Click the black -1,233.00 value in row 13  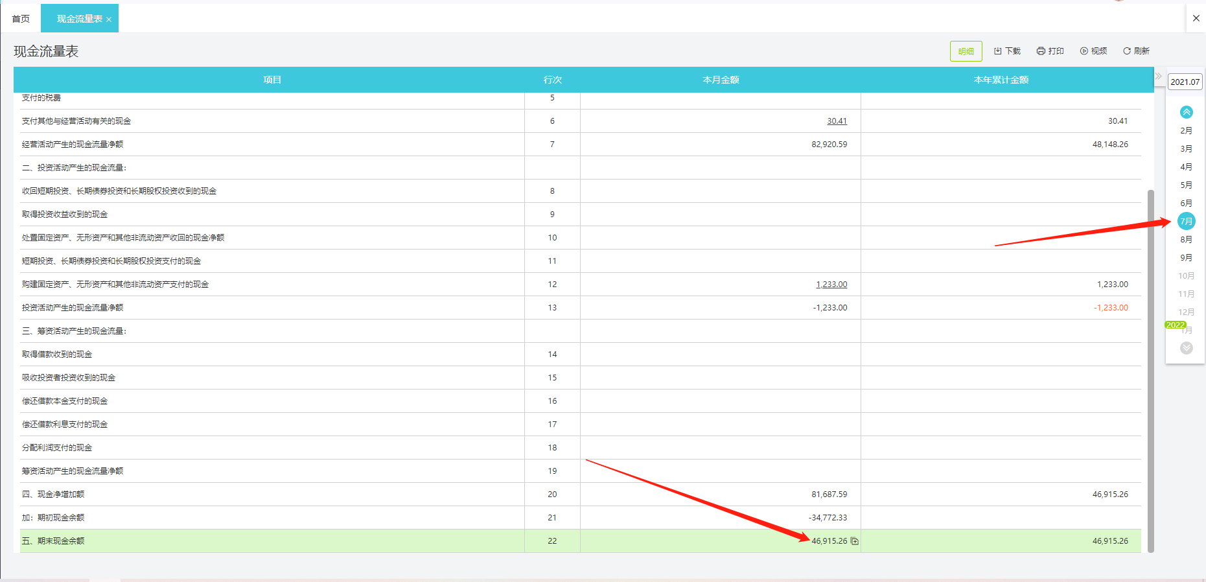pos(830,308)
